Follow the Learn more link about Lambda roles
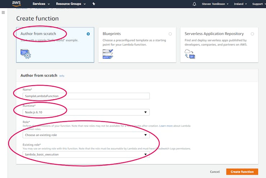This screenshot has height=178, width=266. pyautogui.click(x=166, y=126)
